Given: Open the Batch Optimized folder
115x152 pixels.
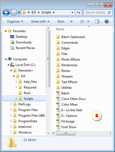Looking at the screenshot, I should (70, 37).
